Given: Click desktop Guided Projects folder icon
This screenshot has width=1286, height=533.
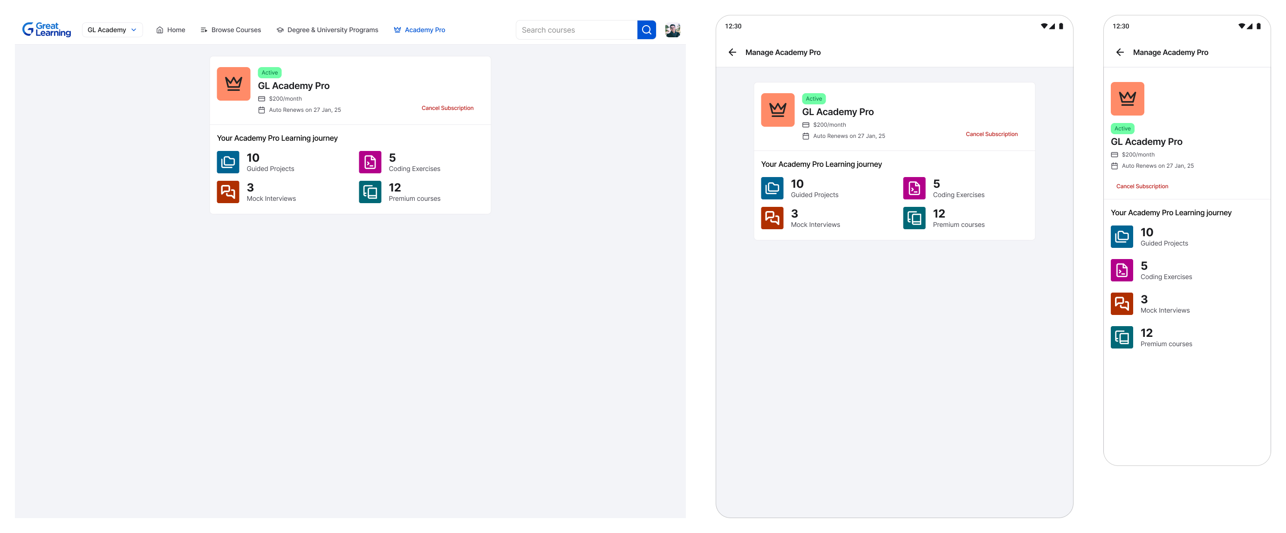Looking at the screenshot, I should tap(228, 162).
